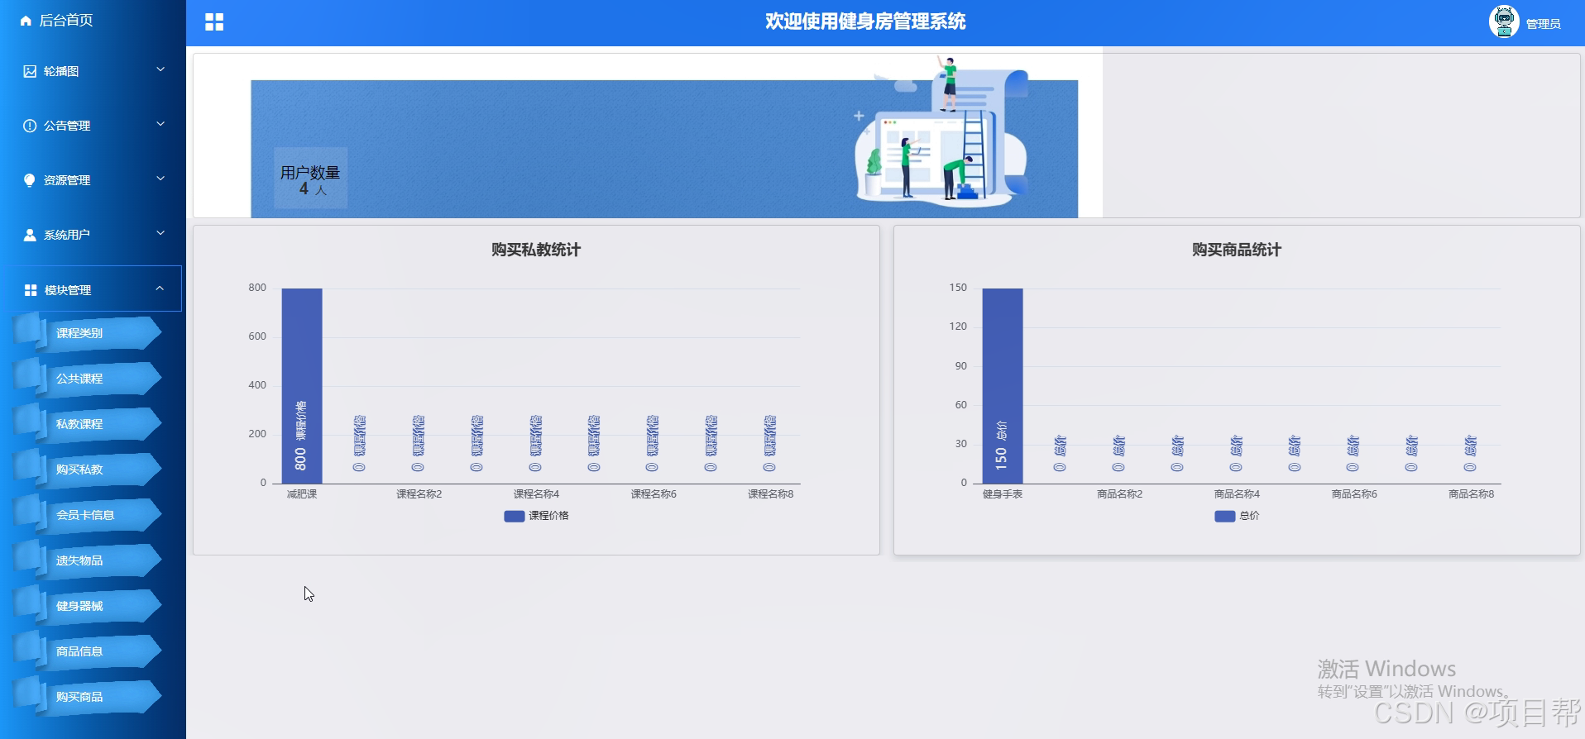Open the 资源管理 menu item

point(93,180)
